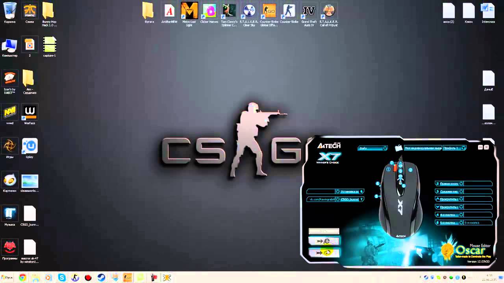Open Skype from the taskbar

coord(62,277)
